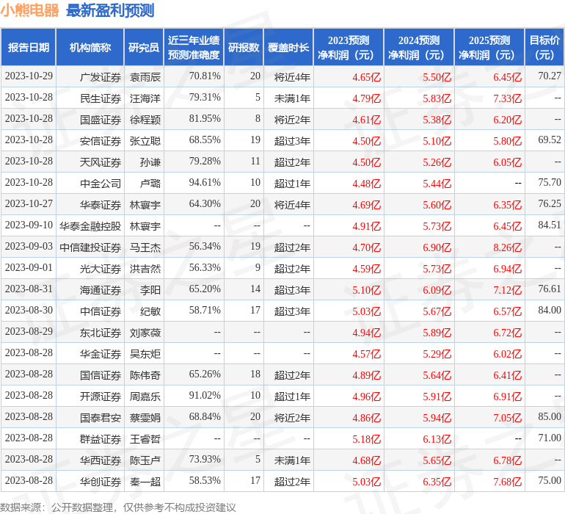
Task: Select researcher 马王杰
Action: (x=145, y=247)
